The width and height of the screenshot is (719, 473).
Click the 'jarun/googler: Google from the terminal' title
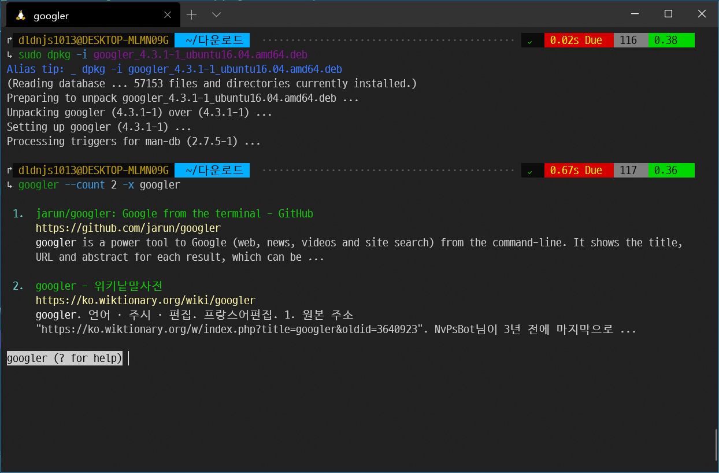click(x=175, y=214)
